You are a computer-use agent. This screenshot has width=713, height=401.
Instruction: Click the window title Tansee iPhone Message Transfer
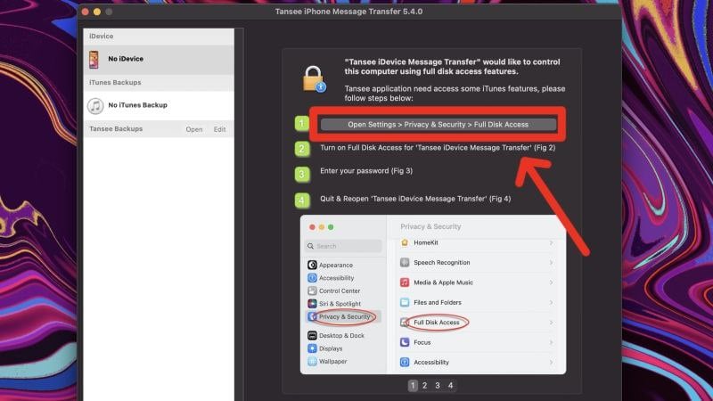point(348,12)
